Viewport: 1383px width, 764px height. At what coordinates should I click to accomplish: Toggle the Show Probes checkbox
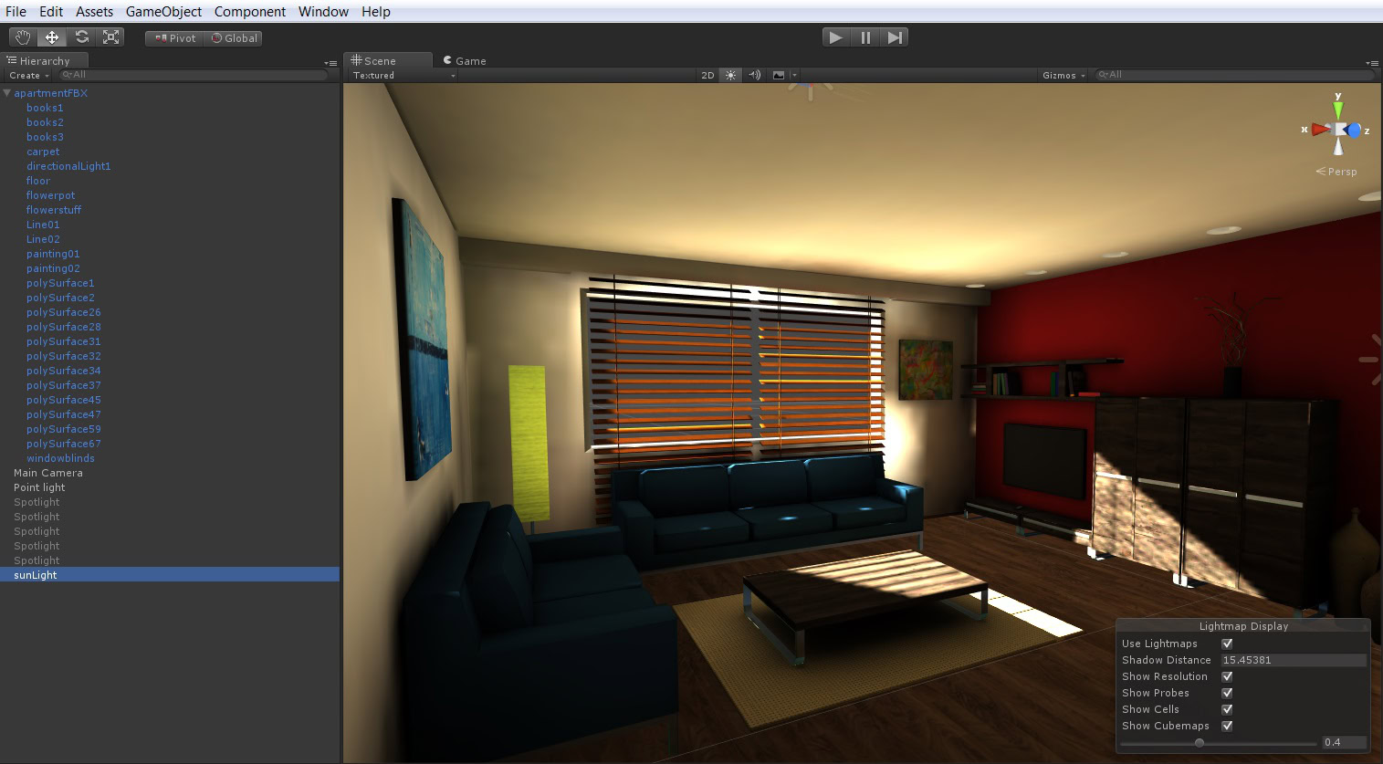(x=1227, y=693)
